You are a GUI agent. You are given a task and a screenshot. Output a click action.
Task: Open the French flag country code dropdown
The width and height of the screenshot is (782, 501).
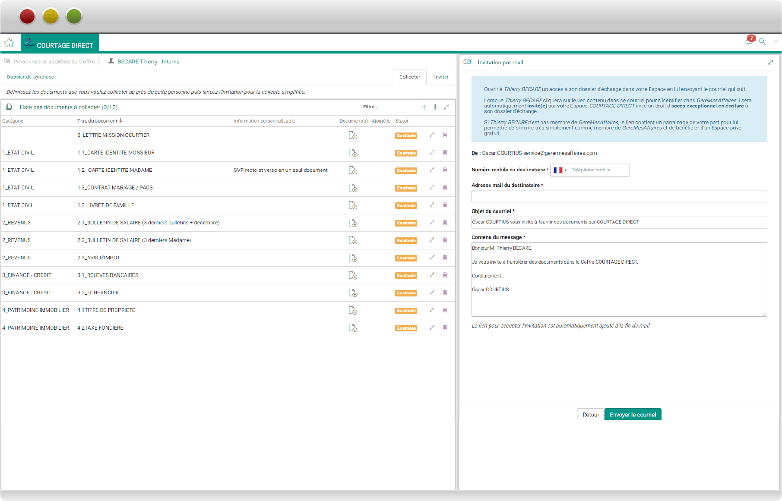coord(560,170)
